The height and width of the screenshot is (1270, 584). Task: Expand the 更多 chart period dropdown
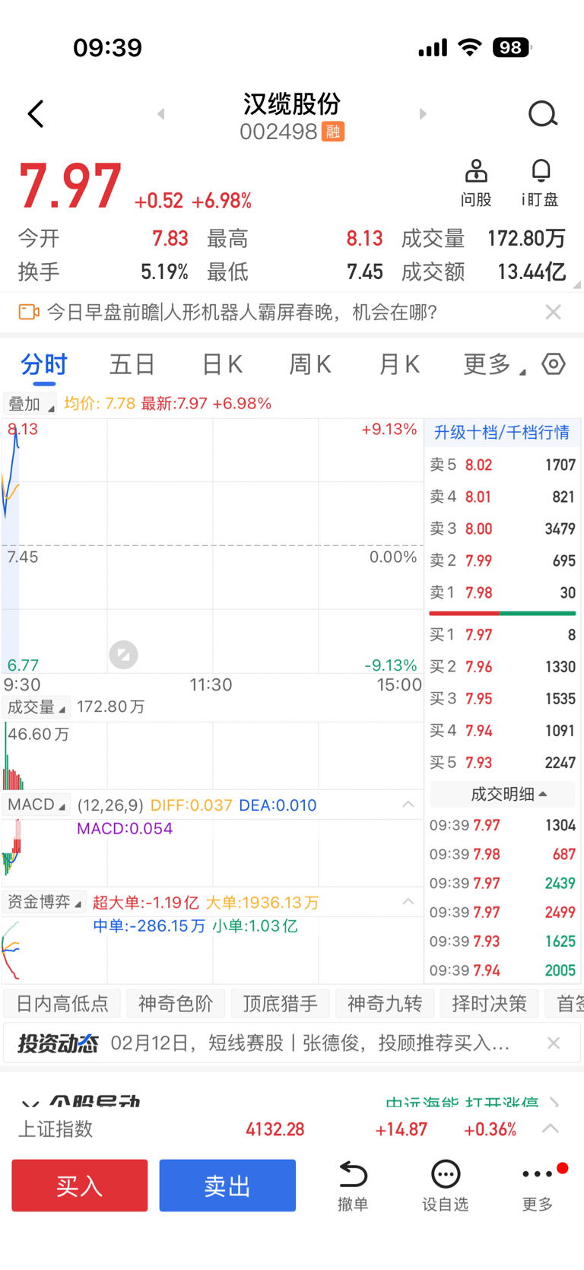[494, 364]
